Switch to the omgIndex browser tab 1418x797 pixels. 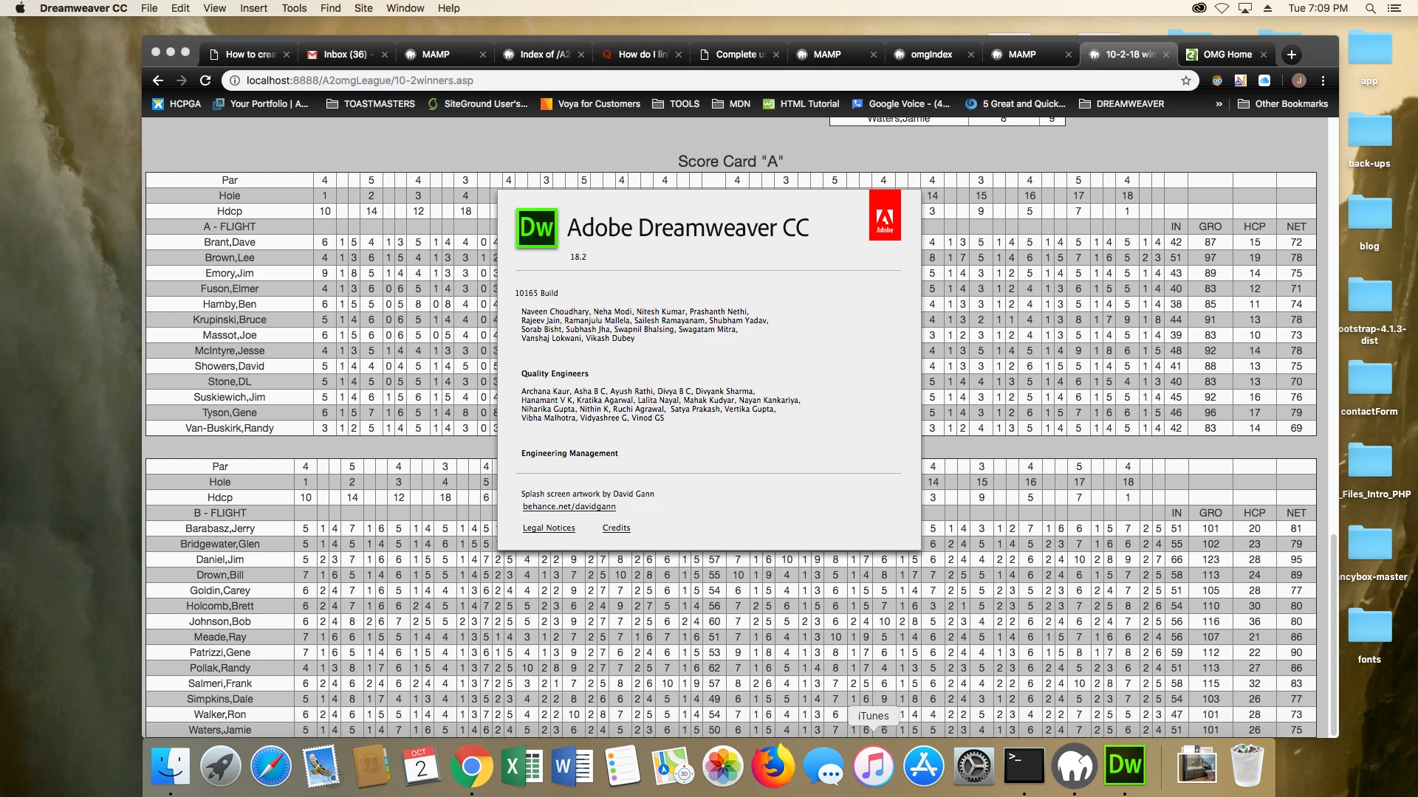point(931,55)
